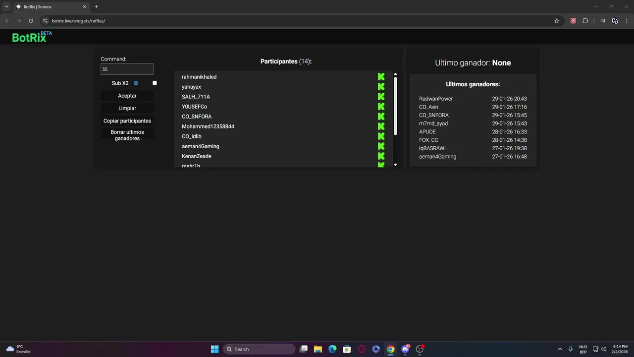The image size is (634, 357).
Task: Open the Chrome Extensions puzzle menu
Action: (585, 21)
